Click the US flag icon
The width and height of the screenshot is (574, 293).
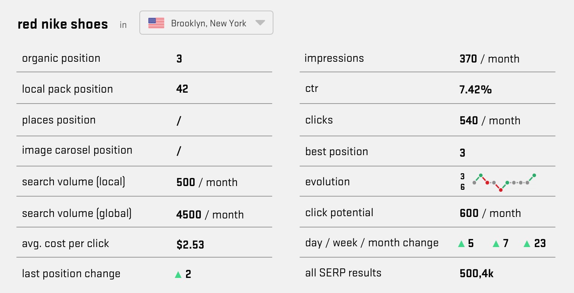(156, 23)
